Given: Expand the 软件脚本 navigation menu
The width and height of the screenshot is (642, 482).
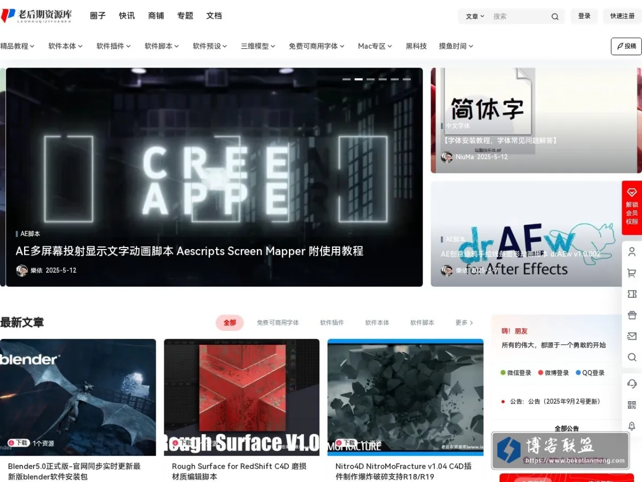Looking at the screenshot, I should [162, 46].
